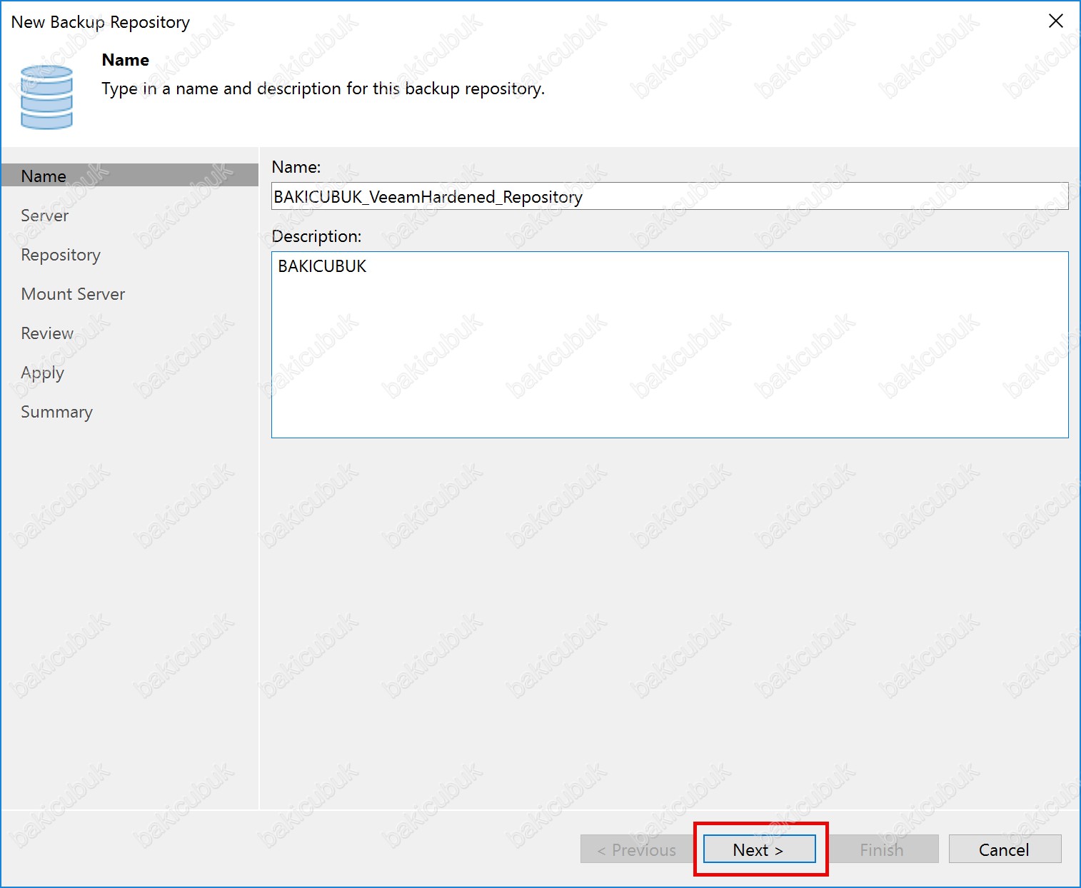Open the Repository wizard step

tap(61, 255)
